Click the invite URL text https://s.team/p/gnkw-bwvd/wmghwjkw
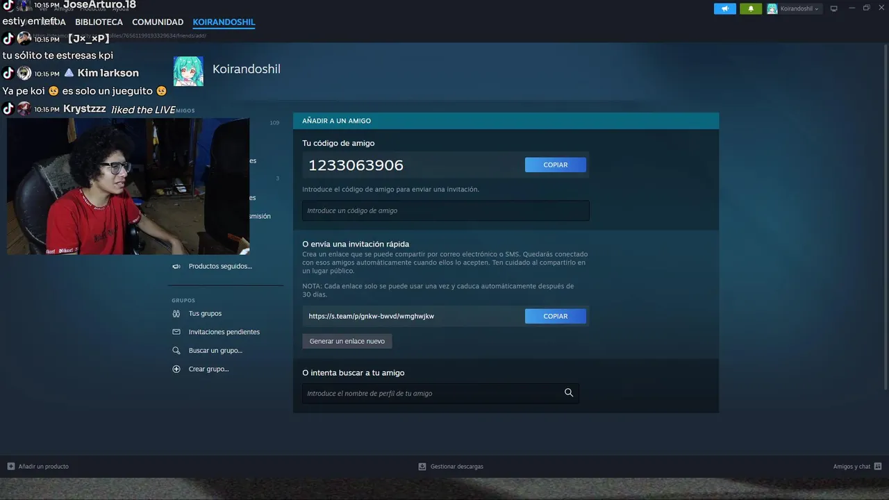 pos(372,316)
